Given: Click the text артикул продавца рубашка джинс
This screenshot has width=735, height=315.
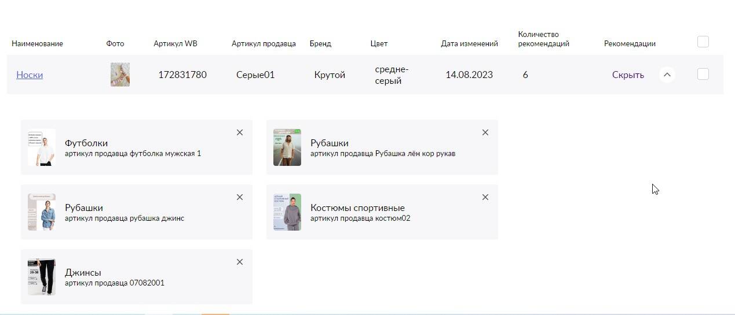Looking at the screenshot, I should [x=125, y=218].
